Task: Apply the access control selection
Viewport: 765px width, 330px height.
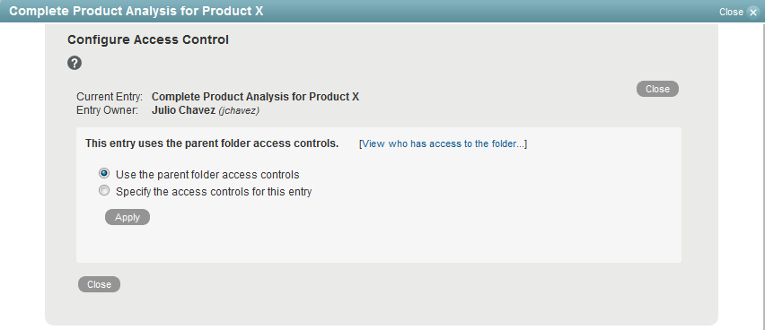Action: pyautogui.click(x=127, y=217)
